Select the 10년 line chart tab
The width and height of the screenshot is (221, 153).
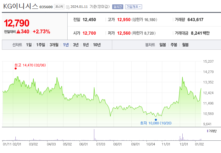point(97,45)
